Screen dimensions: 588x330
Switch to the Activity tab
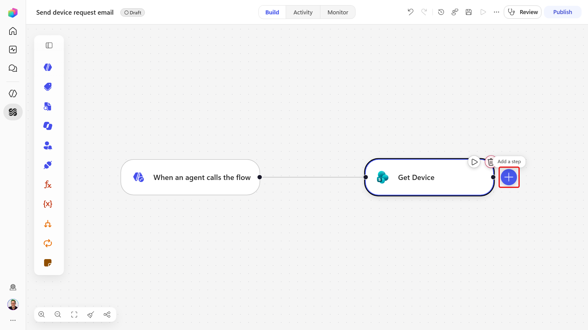[303, 12]
